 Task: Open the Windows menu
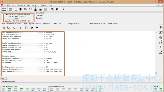pyautogui.click(x=44, y=5)
